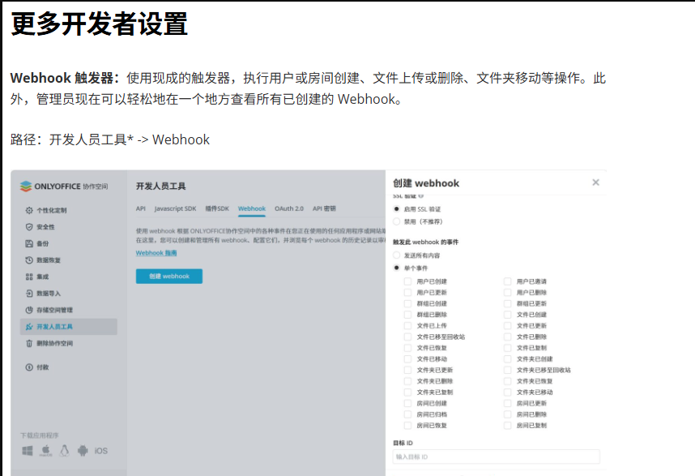Tick the 文件夹已复制 checkbox
695x476 pixels.
pyautogui.click(x=407, y=392)
